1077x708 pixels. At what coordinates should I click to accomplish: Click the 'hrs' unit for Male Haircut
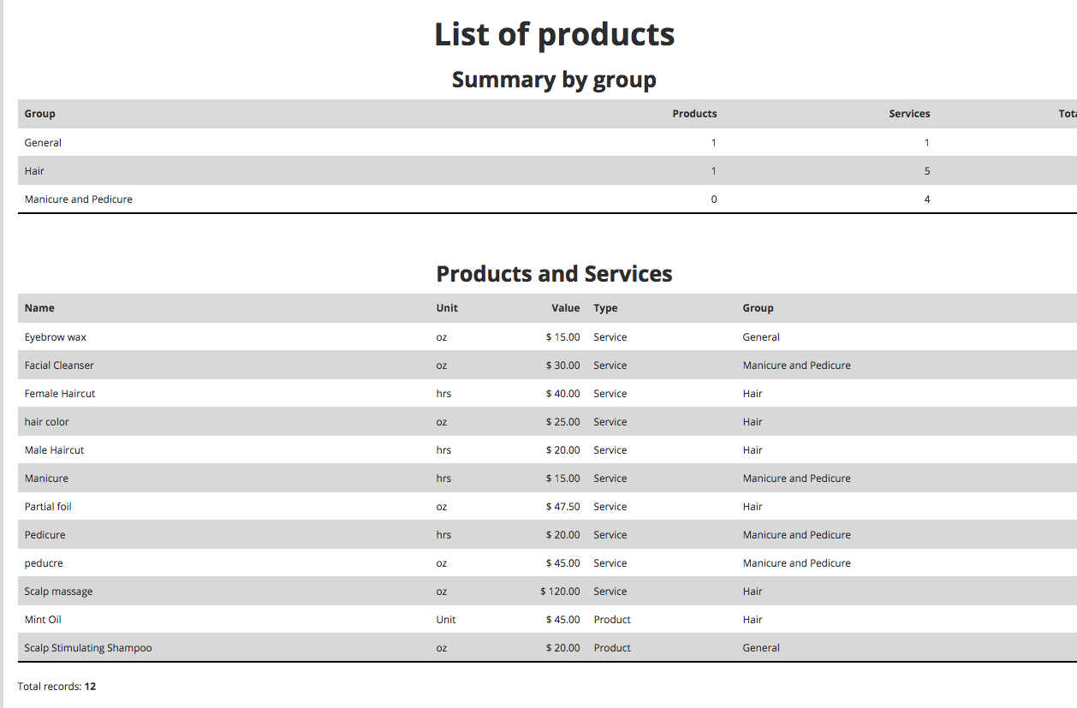(x=443, y=450)
